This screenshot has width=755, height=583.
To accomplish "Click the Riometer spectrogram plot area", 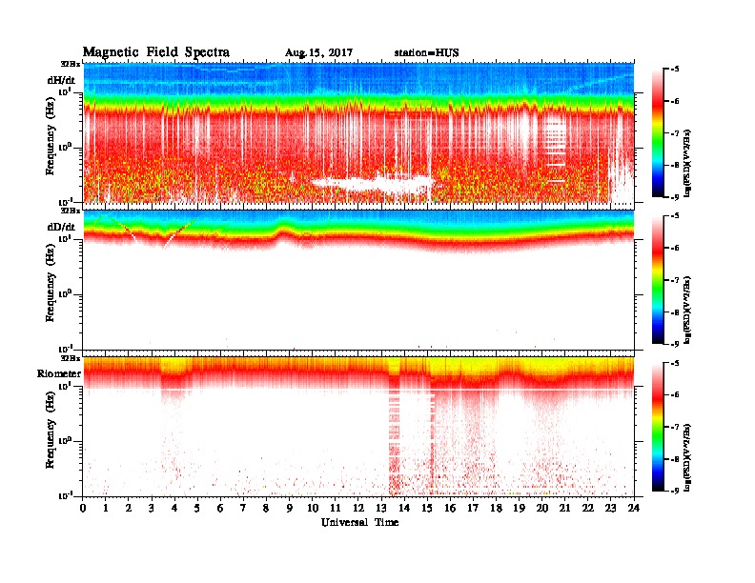I will (358, 427).
